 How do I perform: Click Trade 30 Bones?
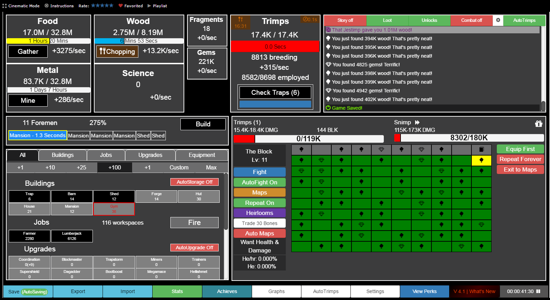pyautogui.click(x=260, y=223)
